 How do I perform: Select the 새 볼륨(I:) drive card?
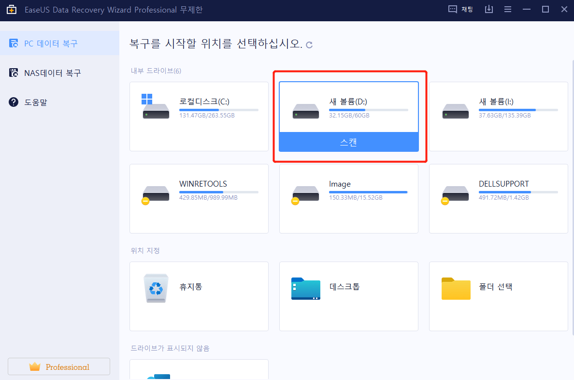tap(498, 117)
